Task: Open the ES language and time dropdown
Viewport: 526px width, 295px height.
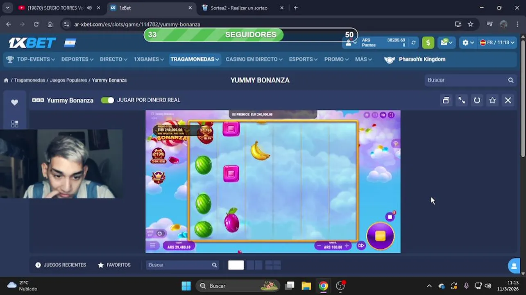Action: coord(497,43)
